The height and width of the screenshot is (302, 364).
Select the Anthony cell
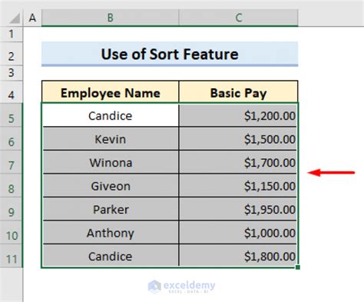point(111,233)
